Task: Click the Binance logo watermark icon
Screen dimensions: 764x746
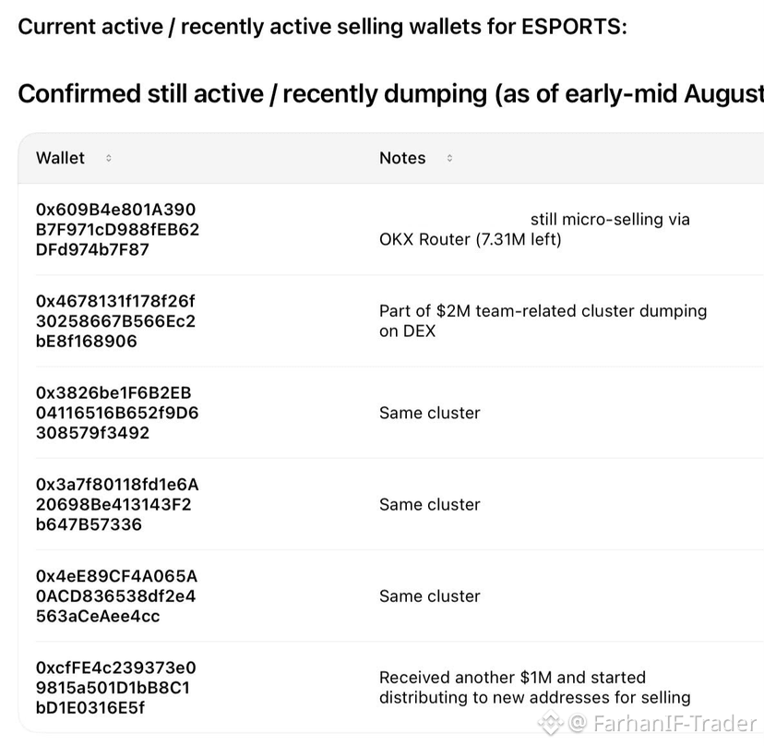Action: click(550, 723)
